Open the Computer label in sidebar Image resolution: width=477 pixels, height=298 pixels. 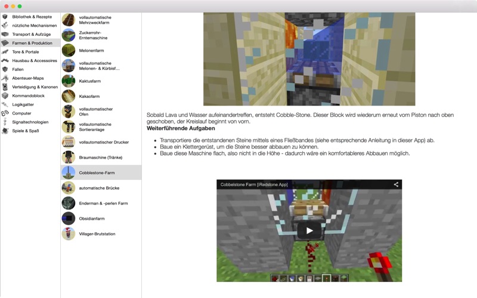[21, 113]
